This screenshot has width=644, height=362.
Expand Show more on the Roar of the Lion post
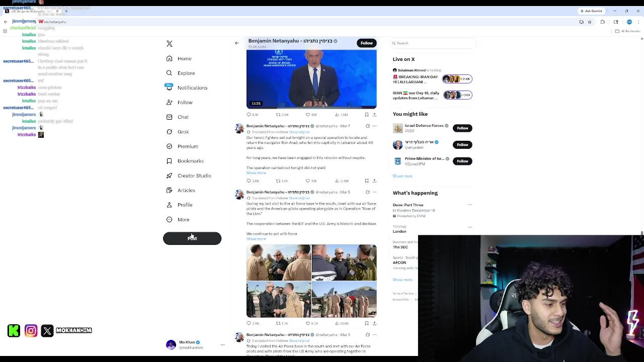click(256, 239)
